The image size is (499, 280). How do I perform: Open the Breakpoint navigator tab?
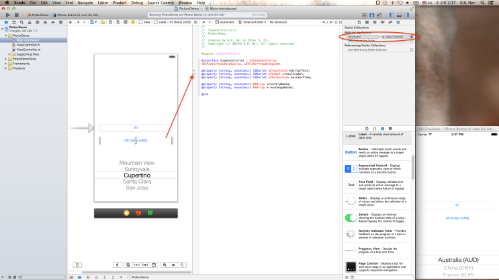click(x=53, y=22)
